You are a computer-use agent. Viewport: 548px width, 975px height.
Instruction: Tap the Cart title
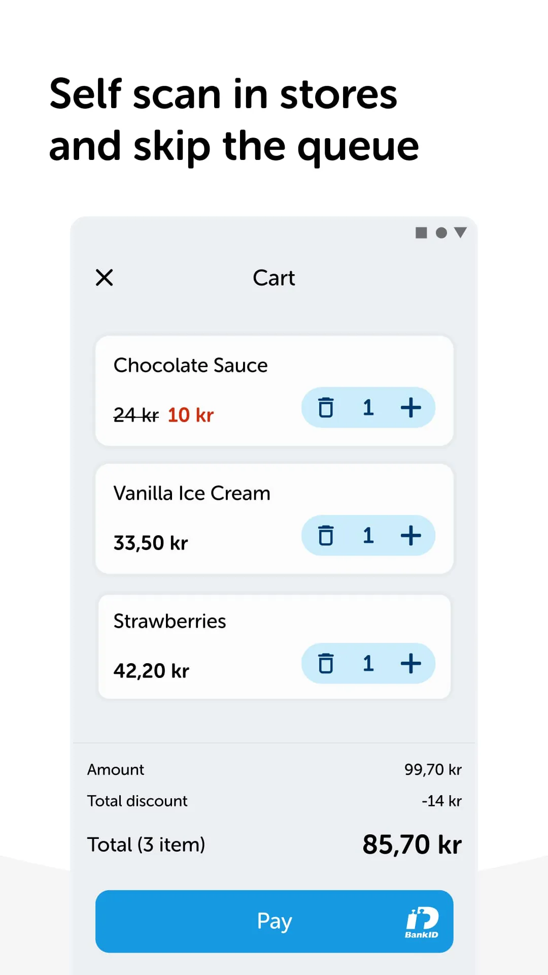(274, 278)
